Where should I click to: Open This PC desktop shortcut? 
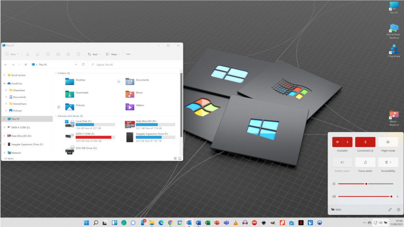click(394, 8)
